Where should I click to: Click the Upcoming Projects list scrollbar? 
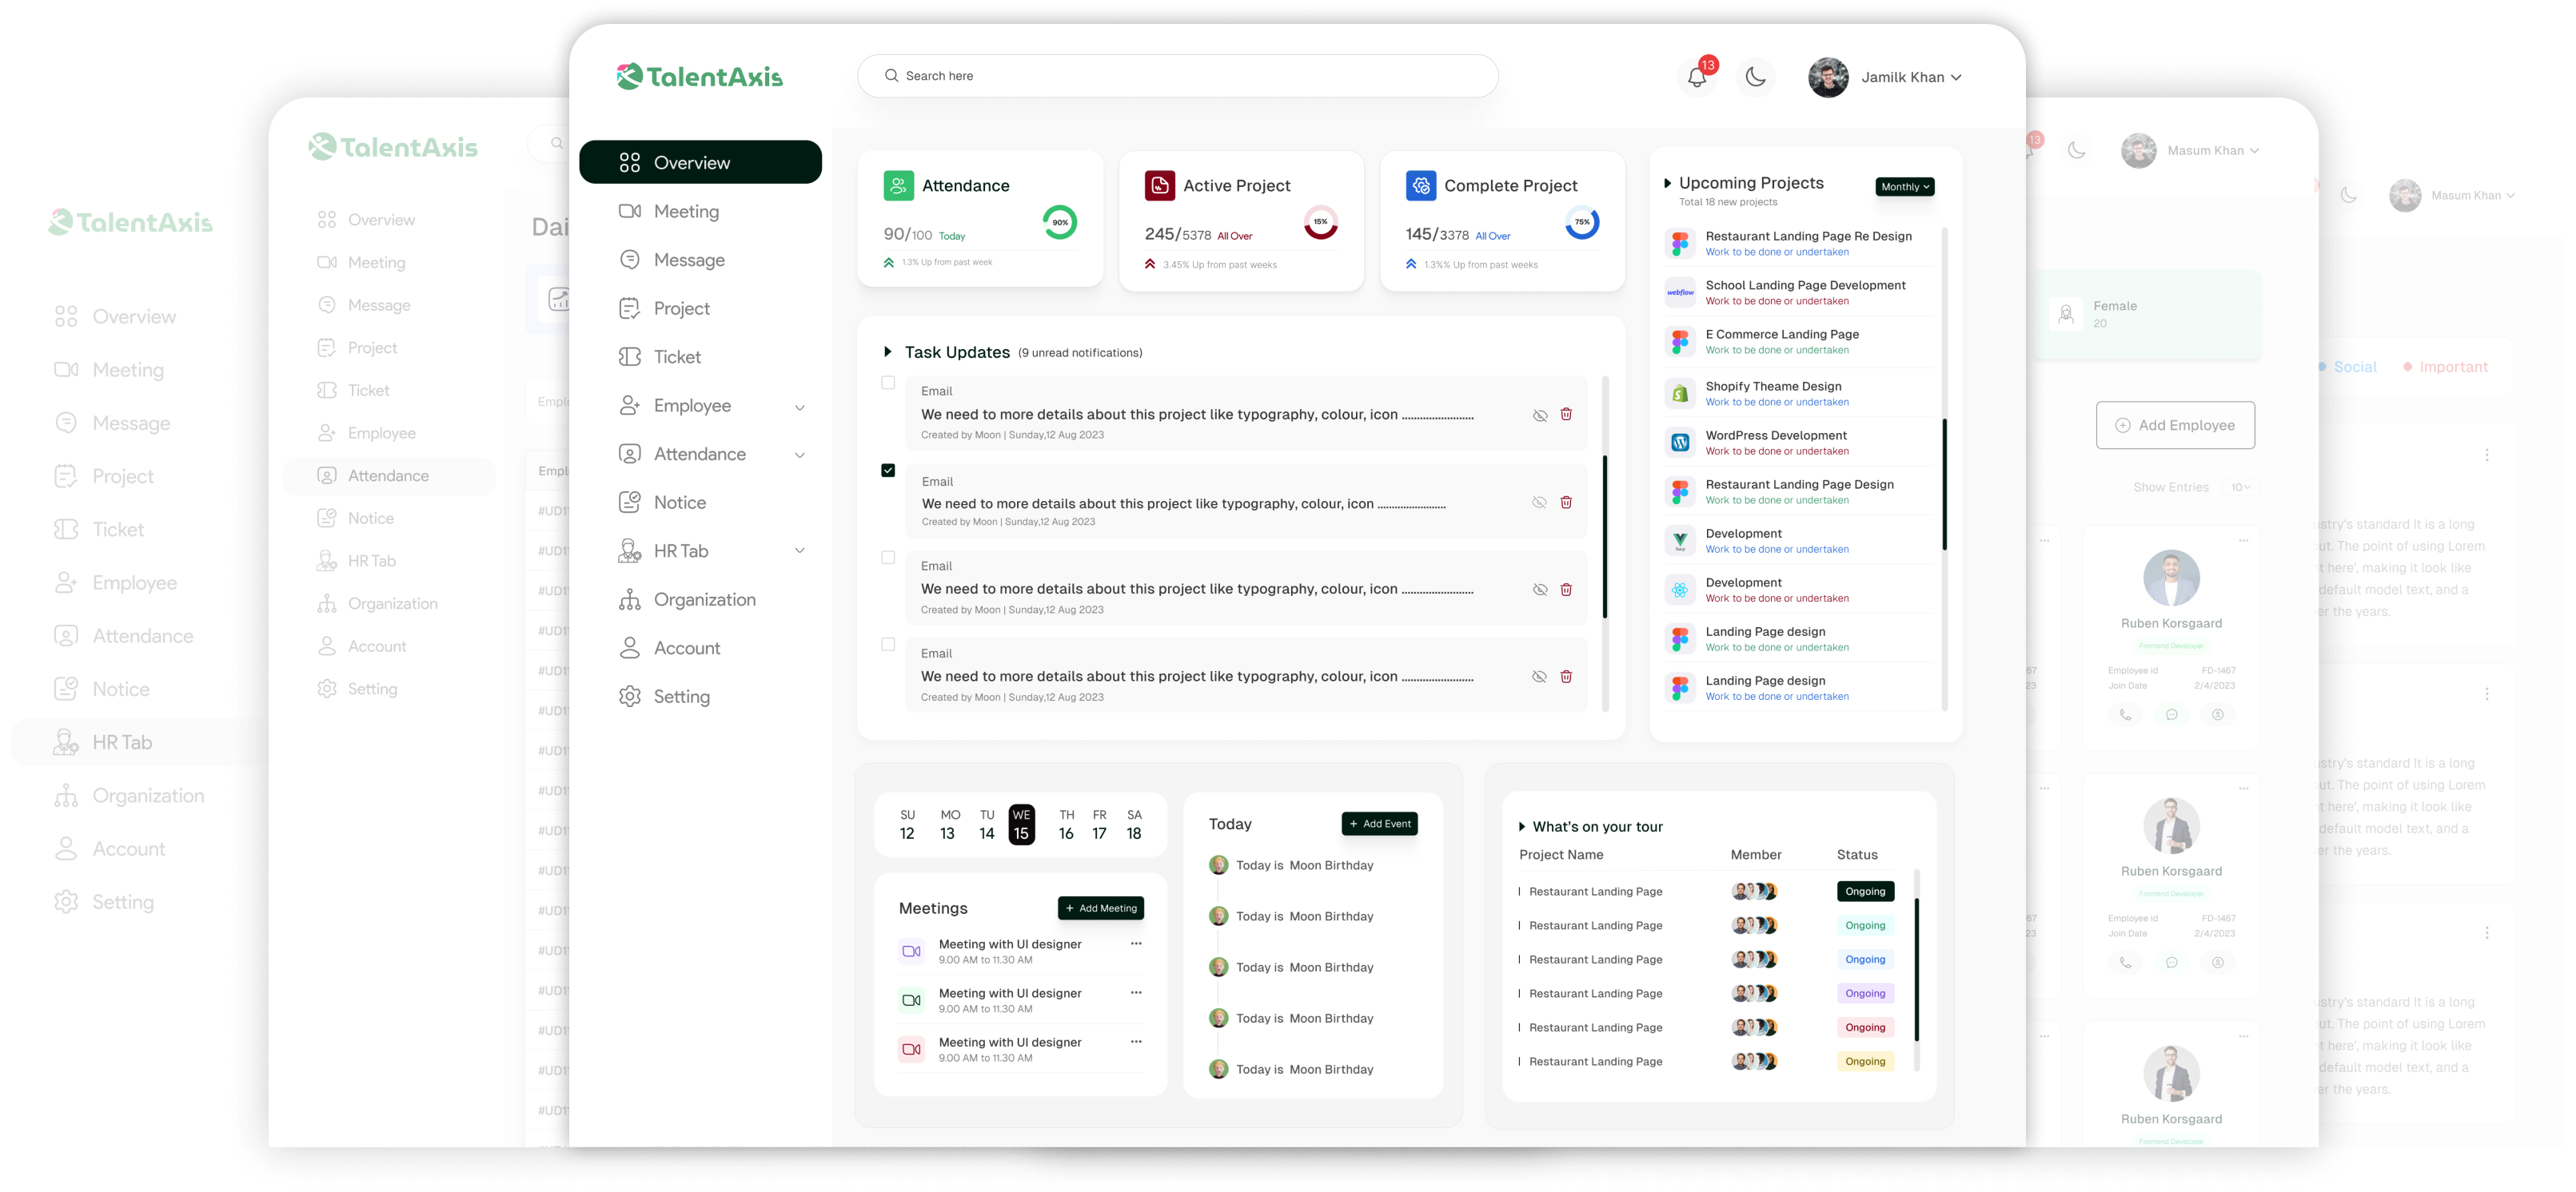(1944, 485)
